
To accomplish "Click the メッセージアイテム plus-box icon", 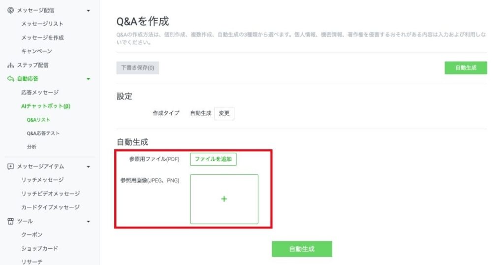I will pos(10,166).
